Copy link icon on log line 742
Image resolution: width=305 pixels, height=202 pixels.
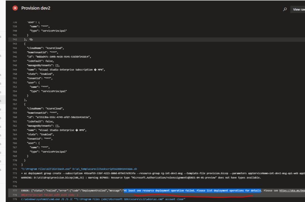click(x=31, y=40)
